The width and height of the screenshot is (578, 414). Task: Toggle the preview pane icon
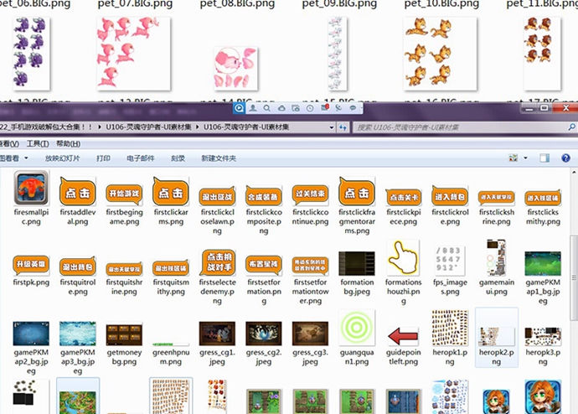(544, 158)
